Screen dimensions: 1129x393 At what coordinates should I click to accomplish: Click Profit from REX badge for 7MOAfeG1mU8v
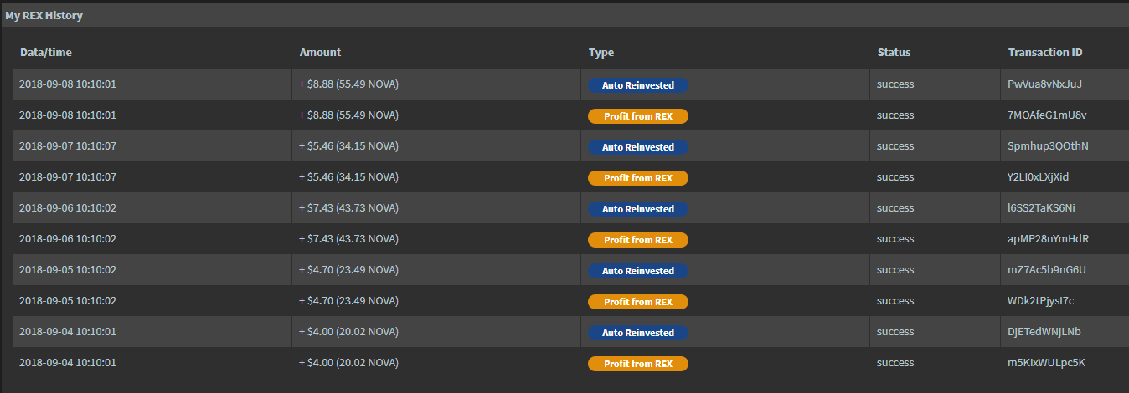coord(637,116)
